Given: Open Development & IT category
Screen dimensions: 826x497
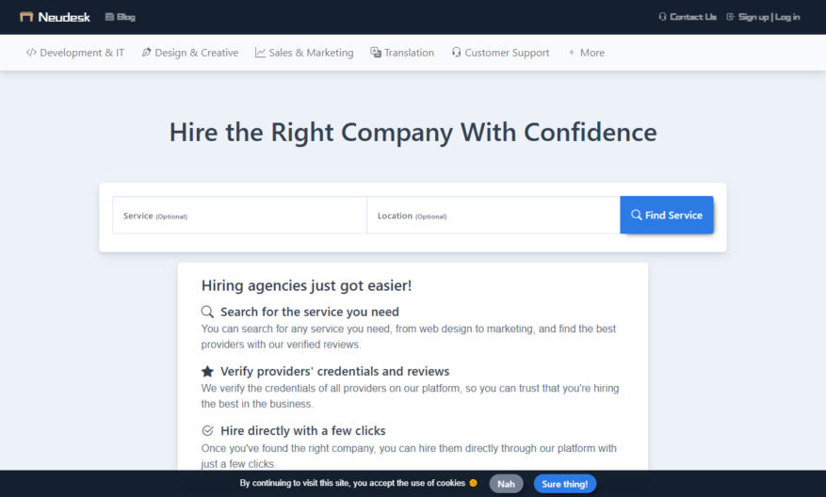Looking at the screenshot, I should pos(75,53).
